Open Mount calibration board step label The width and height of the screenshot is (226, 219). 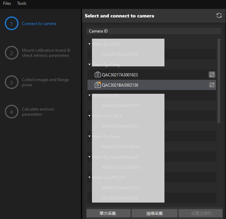[46, 53]
